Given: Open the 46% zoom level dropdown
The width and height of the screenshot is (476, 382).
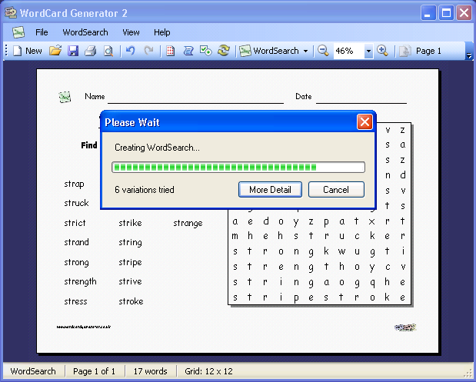Looking at the screenshot, I should pyautogui.click(x=368, y=51).
